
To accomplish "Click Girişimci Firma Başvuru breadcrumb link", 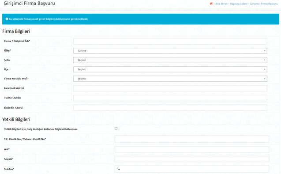I will 264,4.
